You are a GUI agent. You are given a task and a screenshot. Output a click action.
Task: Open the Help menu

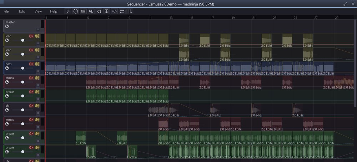[x=54, y=11]
